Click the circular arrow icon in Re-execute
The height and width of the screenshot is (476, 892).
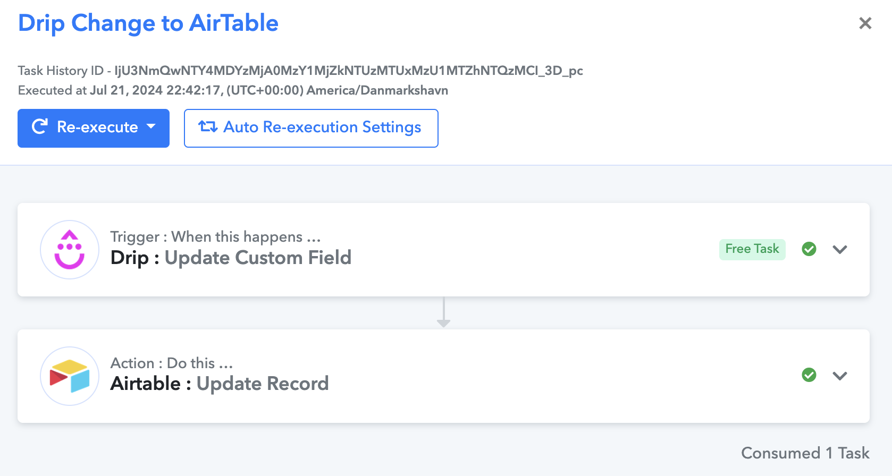pos(40,126)
